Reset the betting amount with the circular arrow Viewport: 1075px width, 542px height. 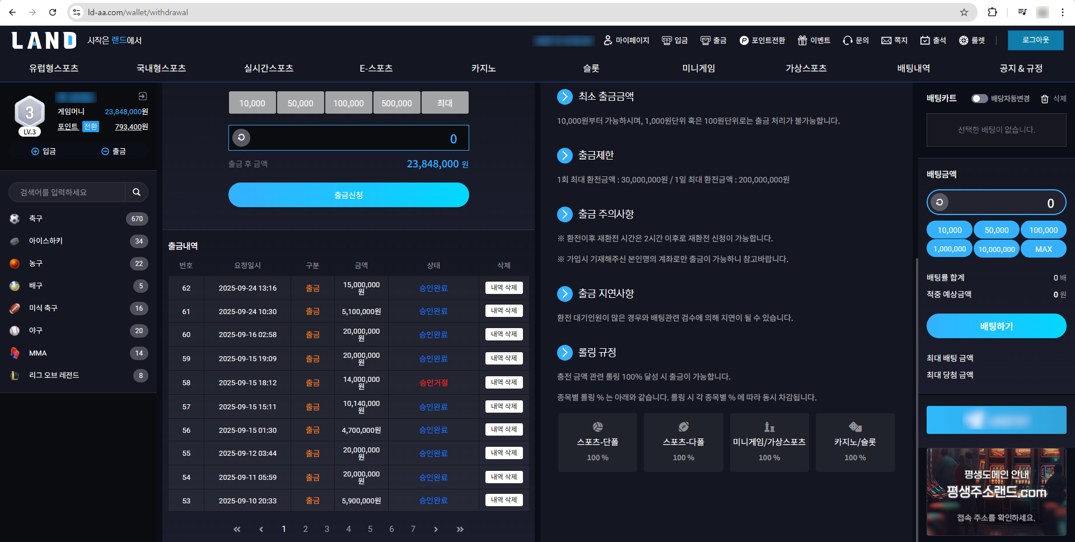(x=940, y=202)
